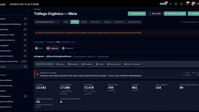This screenshot has height=112, width=199.
Task: Open Clientes in the sidebar
Action: coord(14,19)
